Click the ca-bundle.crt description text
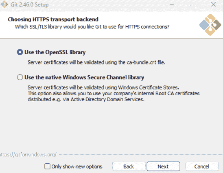 [96, 62]
